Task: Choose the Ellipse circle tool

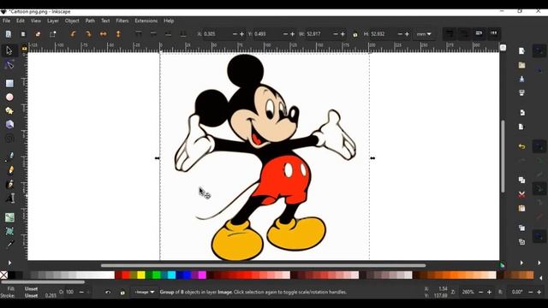Action: (x=9, y=97)
